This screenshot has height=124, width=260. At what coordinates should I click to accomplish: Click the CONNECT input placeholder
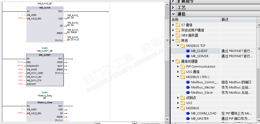(20, 84)
